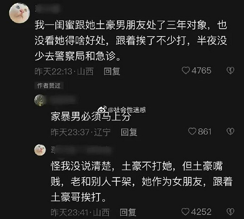Open blurred username above 怪我没说清楚 reply
The width and height of the screenshot is (244, 219).
[x=82, y=150]
